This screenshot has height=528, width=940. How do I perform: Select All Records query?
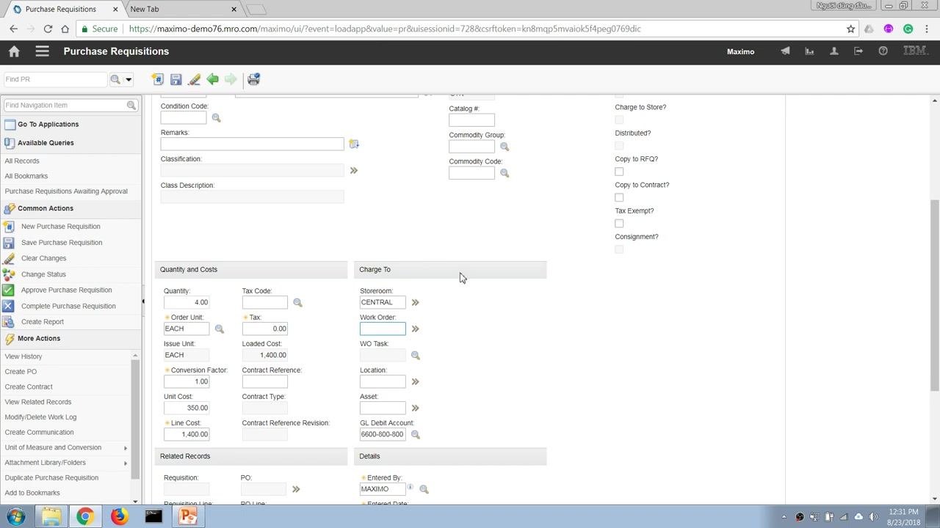click(22, 161)
